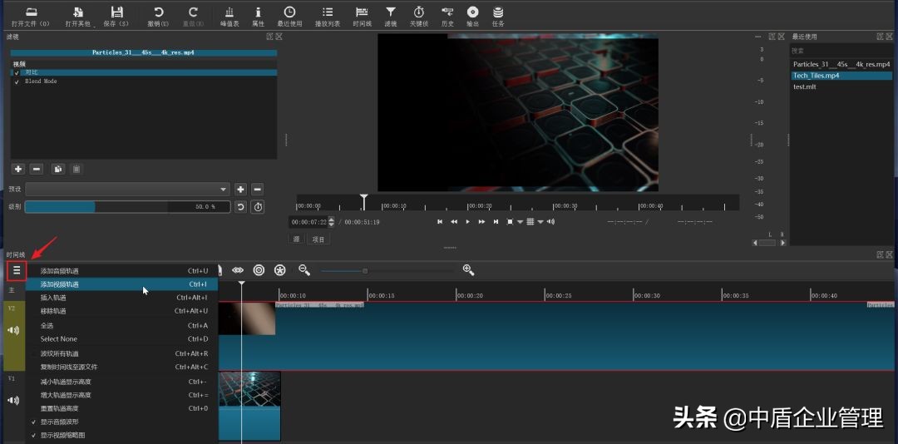Click the timecode spinner up arrow

[332, 220]
